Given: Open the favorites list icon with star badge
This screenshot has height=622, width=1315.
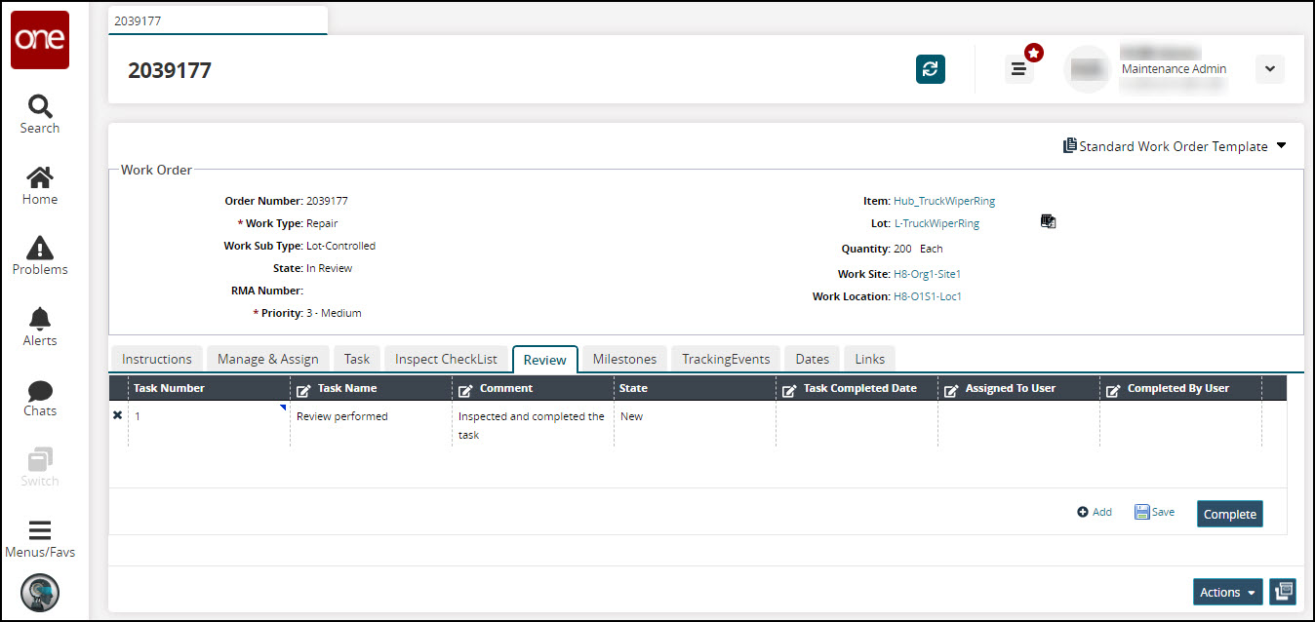Looking at the screenshot, I should (1019, 68).
